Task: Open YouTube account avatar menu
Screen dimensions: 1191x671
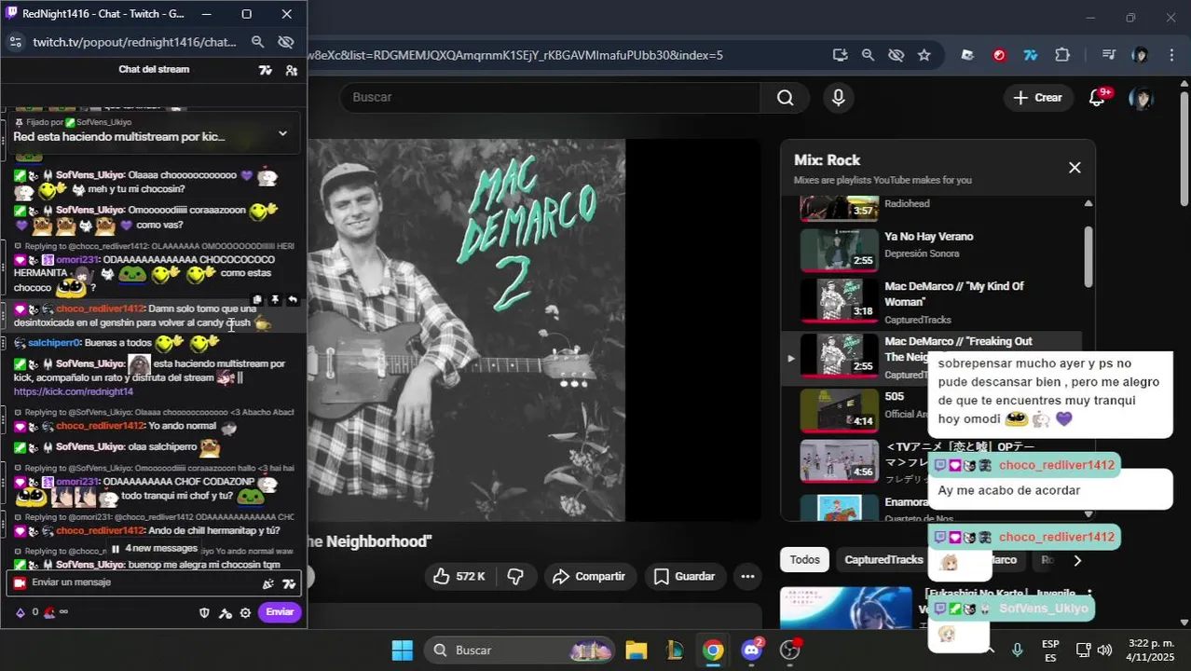Action: pyautogui.click(x=1141, y=98)
